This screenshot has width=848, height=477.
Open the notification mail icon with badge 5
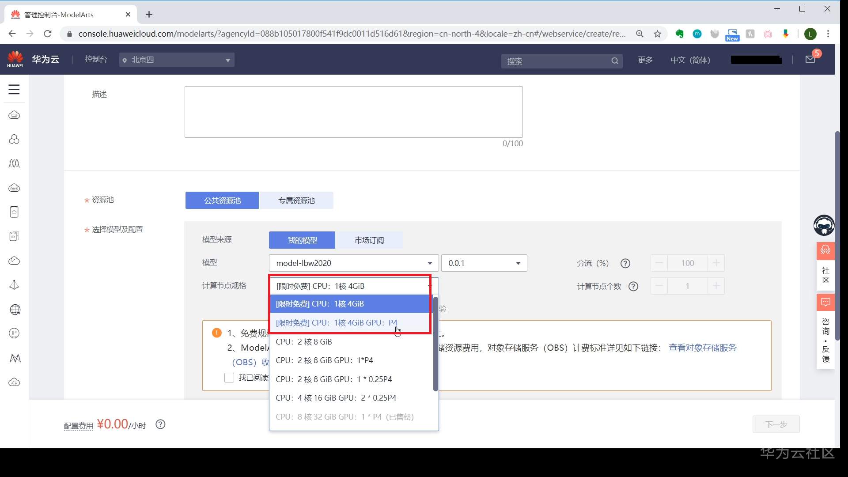(810, 59)
